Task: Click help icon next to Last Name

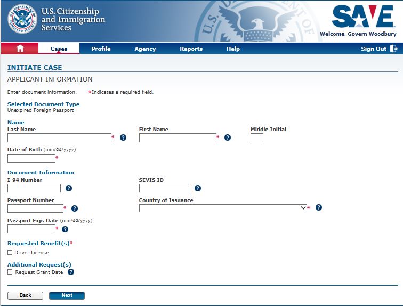Action: [x=123, y=138]
